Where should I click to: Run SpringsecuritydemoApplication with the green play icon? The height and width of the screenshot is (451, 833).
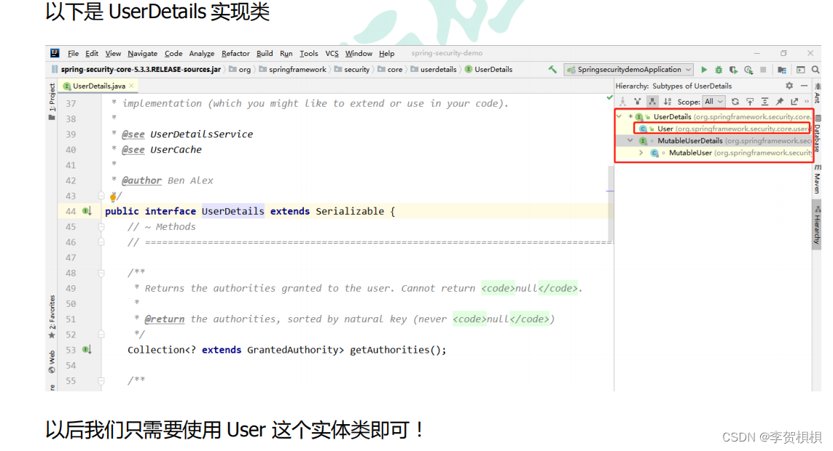[x=704, y=69]
